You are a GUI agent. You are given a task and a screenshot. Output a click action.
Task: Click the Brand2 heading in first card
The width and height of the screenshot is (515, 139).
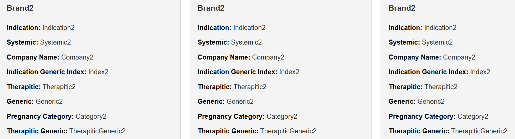[20, 8]
